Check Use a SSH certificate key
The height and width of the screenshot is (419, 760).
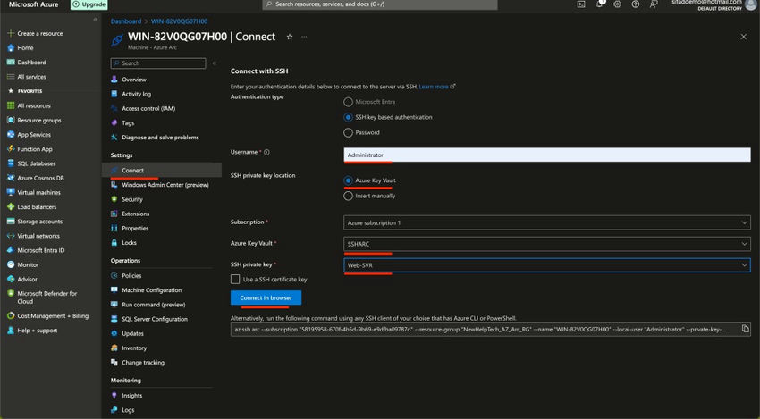click(x=235, y=279)
